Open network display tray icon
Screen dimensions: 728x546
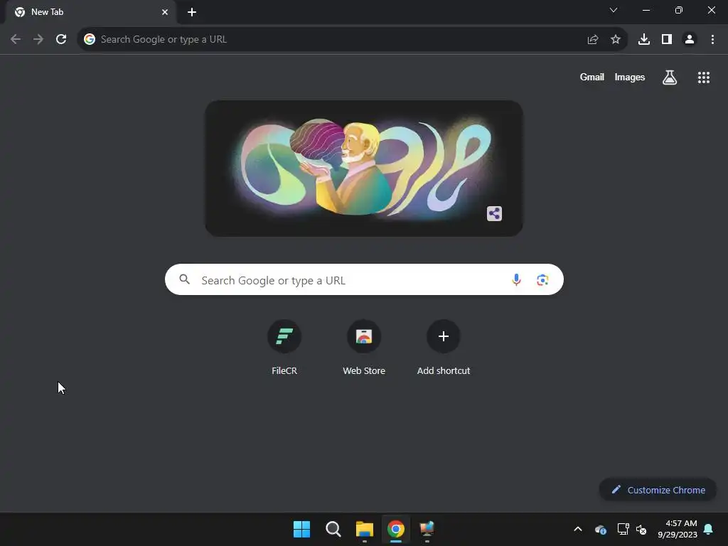623,529
